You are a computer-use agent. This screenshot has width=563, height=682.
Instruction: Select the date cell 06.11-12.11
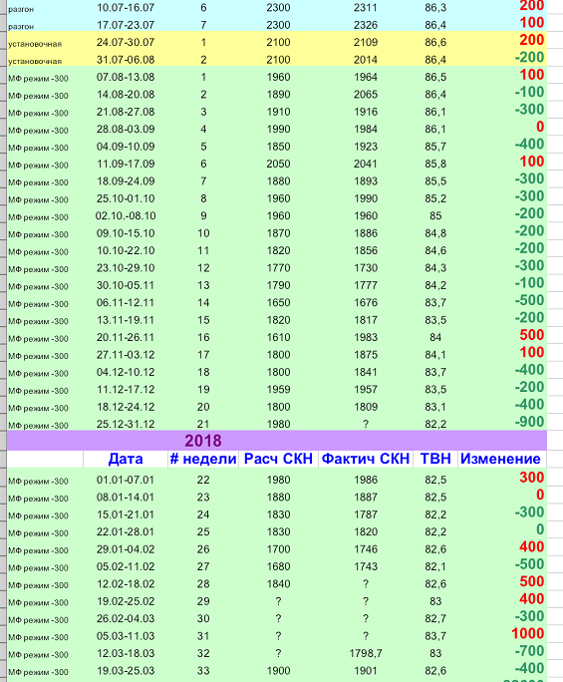tap(126, 303)
